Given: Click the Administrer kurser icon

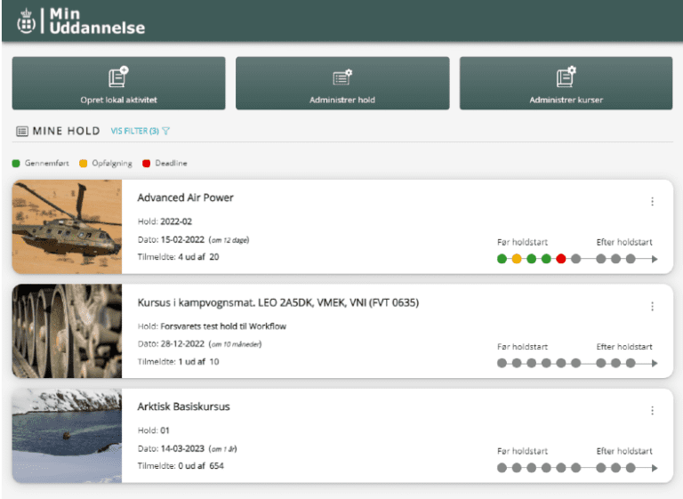Looking at the screenshot, I should pos(566,76).
